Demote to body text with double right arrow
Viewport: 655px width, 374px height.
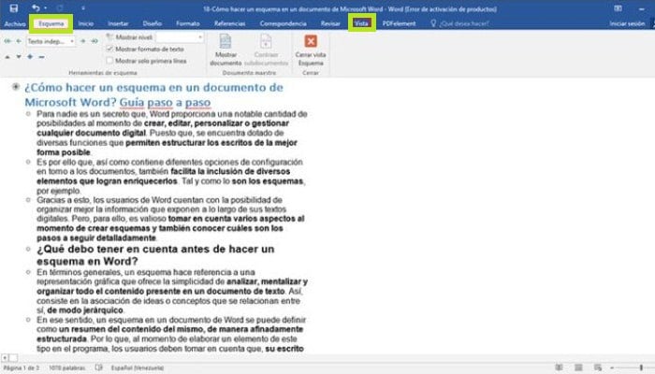point(95,41)
